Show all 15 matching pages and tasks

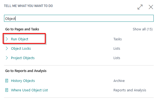(143, 29)
